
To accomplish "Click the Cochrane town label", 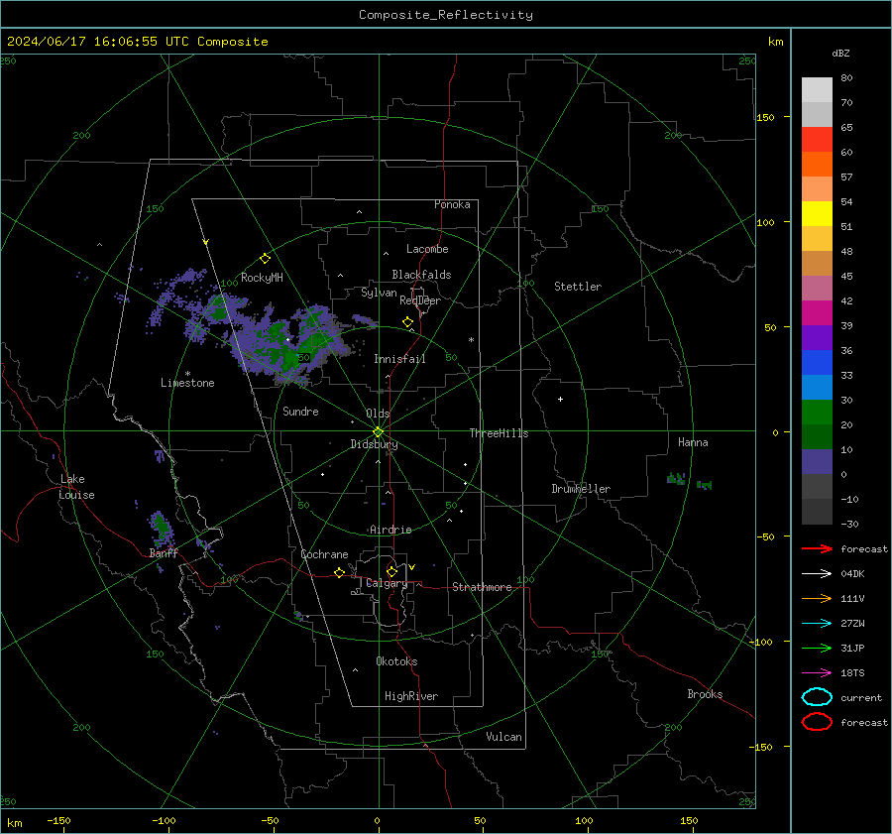I will pos(324,554).
